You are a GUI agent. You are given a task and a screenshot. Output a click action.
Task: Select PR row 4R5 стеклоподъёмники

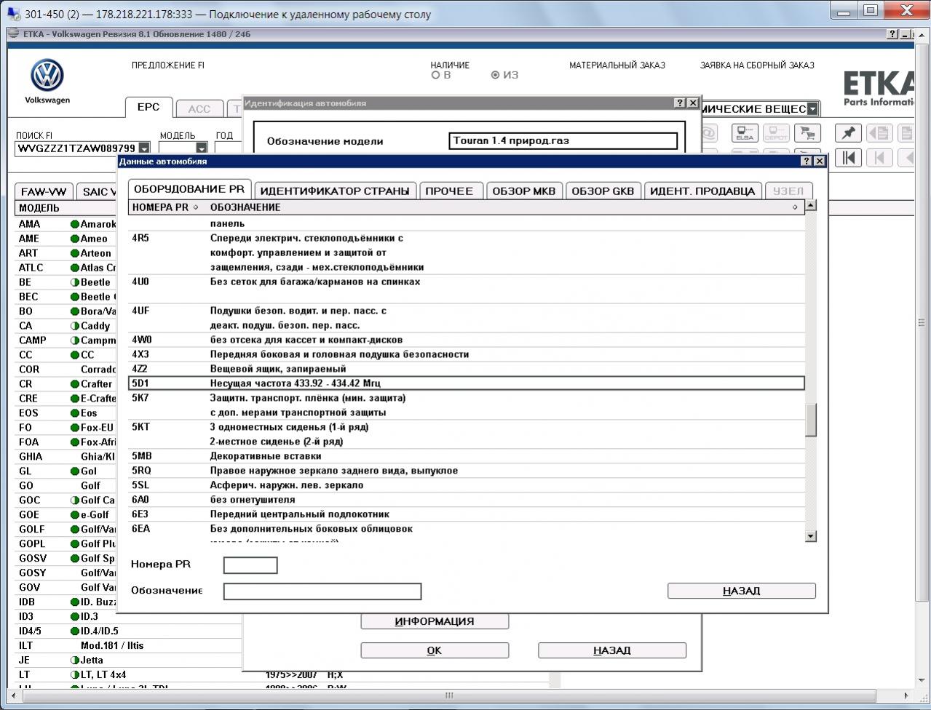click(467, 252)
